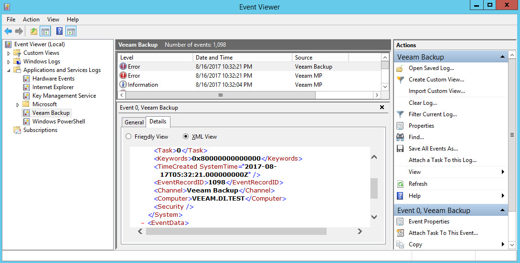Viewport: 520px width, 263px height.
Task: Click the Open Saved Log folder icon
Action: pos(400,68)
